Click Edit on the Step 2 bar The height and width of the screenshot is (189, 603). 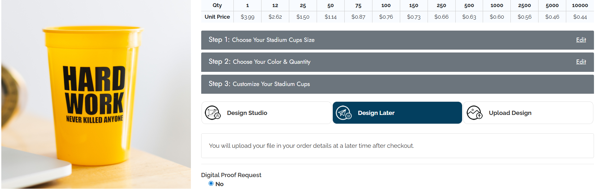(581, 61)
